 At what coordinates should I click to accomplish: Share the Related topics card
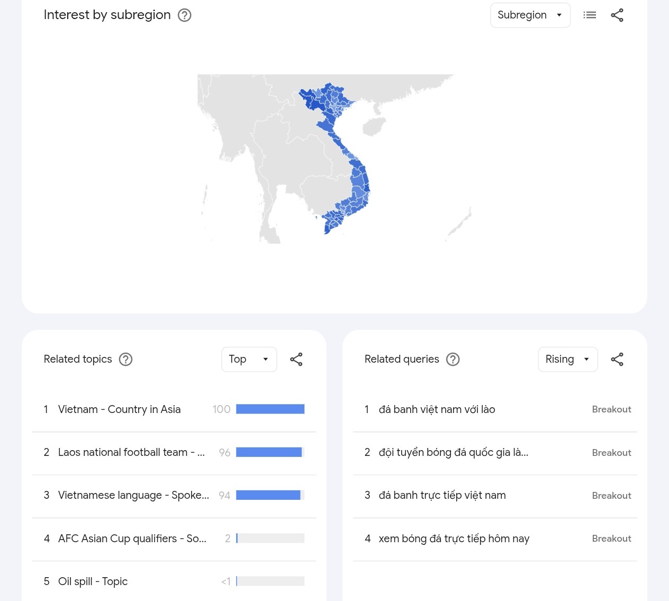[x=296, y=360]
